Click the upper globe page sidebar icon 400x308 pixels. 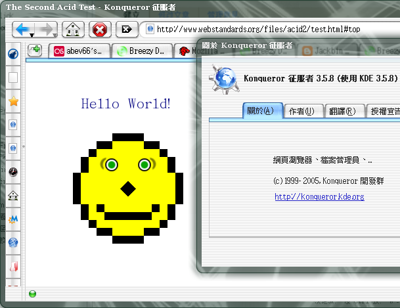point(13,125)
